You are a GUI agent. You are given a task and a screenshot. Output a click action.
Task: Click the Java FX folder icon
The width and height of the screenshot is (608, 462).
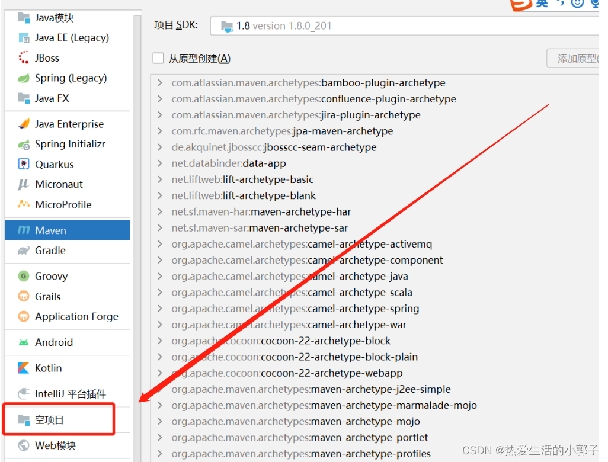pos(24,98)
